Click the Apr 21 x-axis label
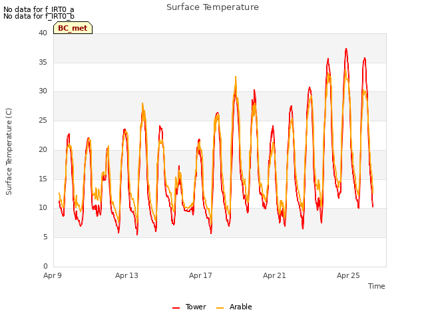This screenshot has height=320, width=426. pos(274,275)
